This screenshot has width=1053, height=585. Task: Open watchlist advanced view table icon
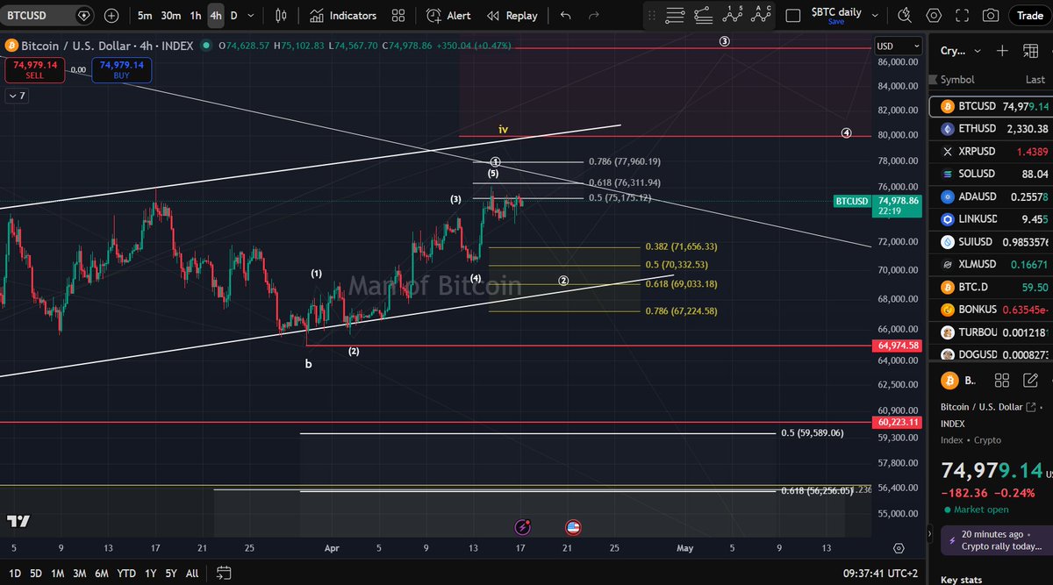pos(1029,51)
